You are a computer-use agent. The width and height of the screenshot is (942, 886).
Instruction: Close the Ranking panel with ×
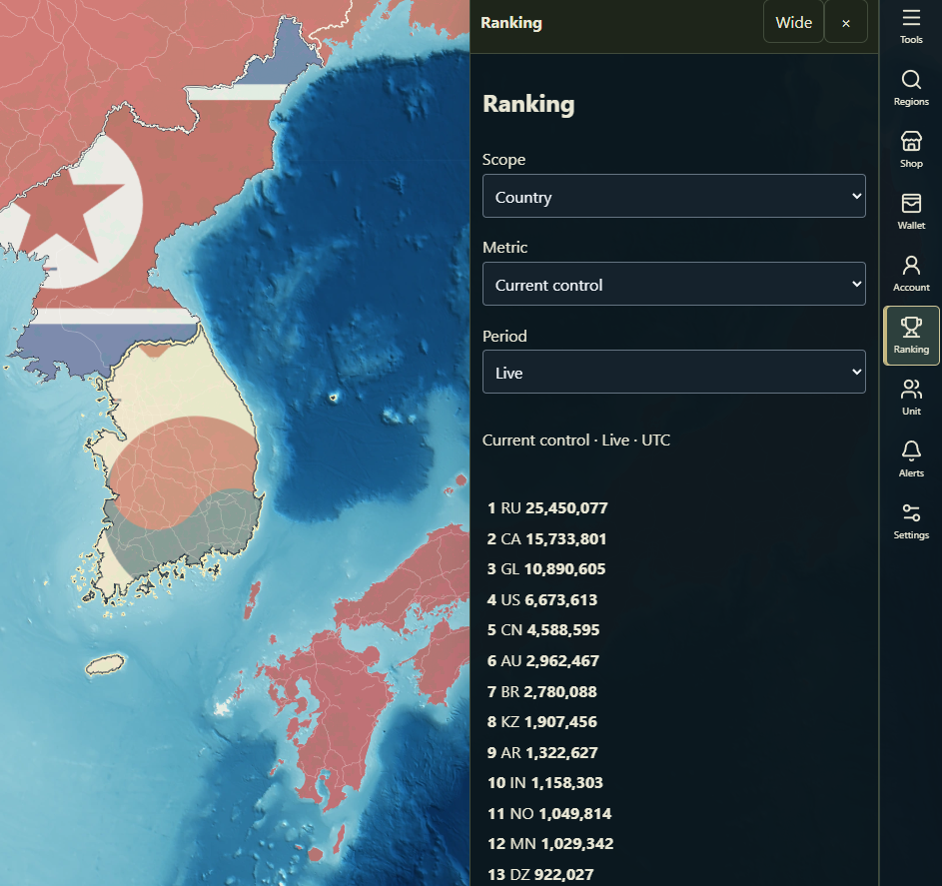[846, 22]
